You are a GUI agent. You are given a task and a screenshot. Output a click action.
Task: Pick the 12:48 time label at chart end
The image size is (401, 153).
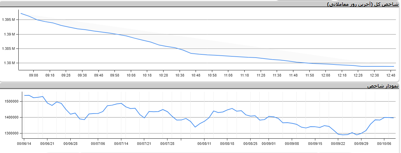(x=391, y=75)
